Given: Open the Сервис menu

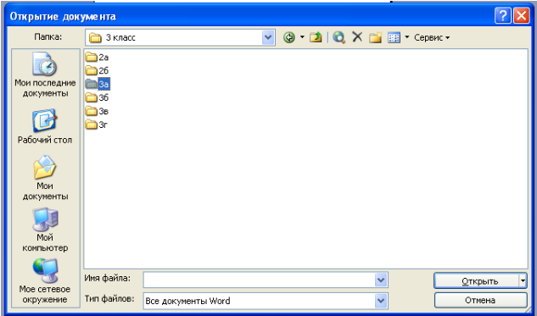Looking at the screenshot, I should click(432, 37).
